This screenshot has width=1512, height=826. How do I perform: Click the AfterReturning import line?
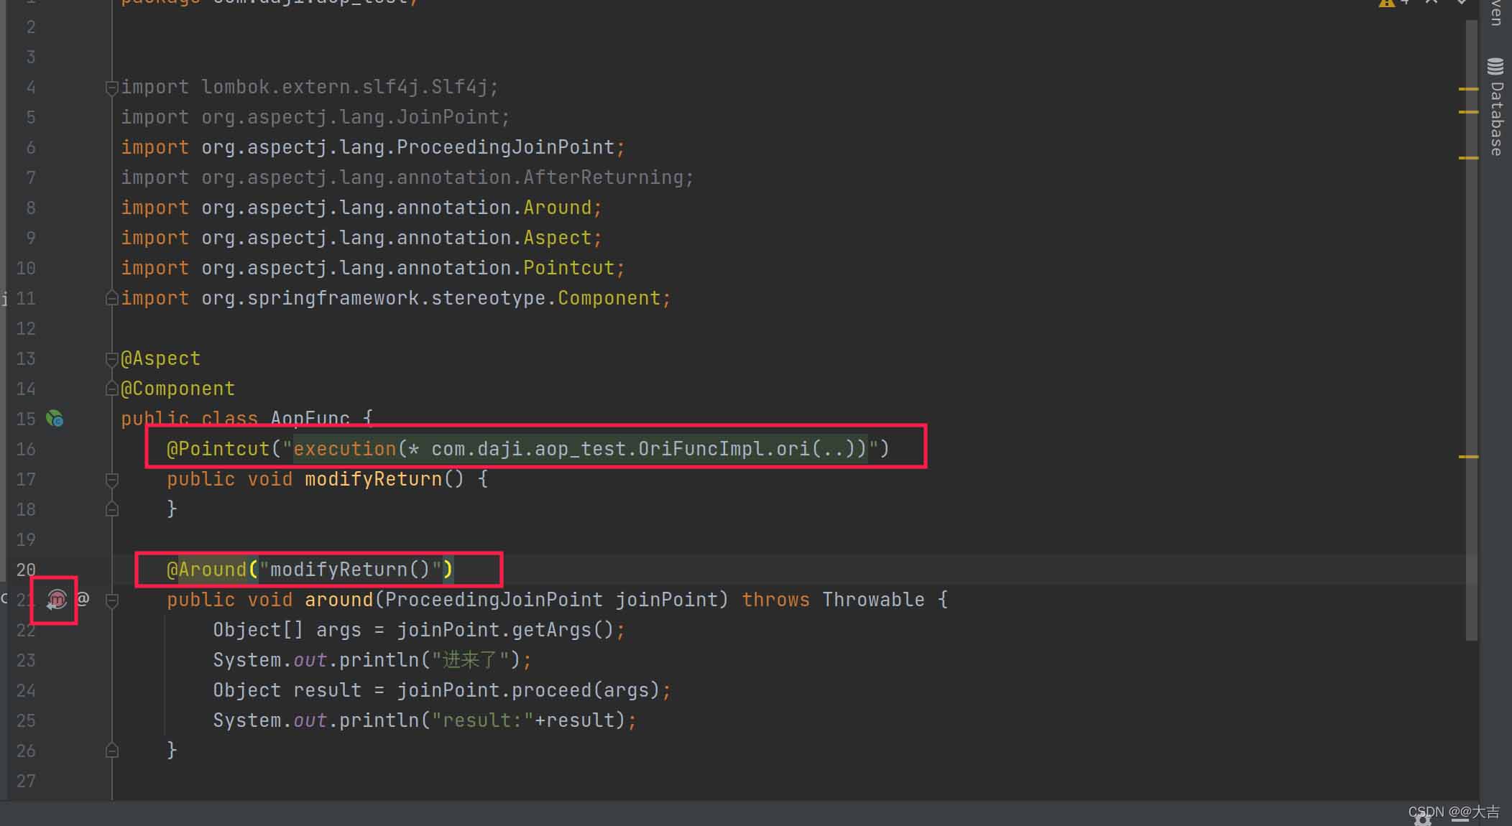(407, 177)
